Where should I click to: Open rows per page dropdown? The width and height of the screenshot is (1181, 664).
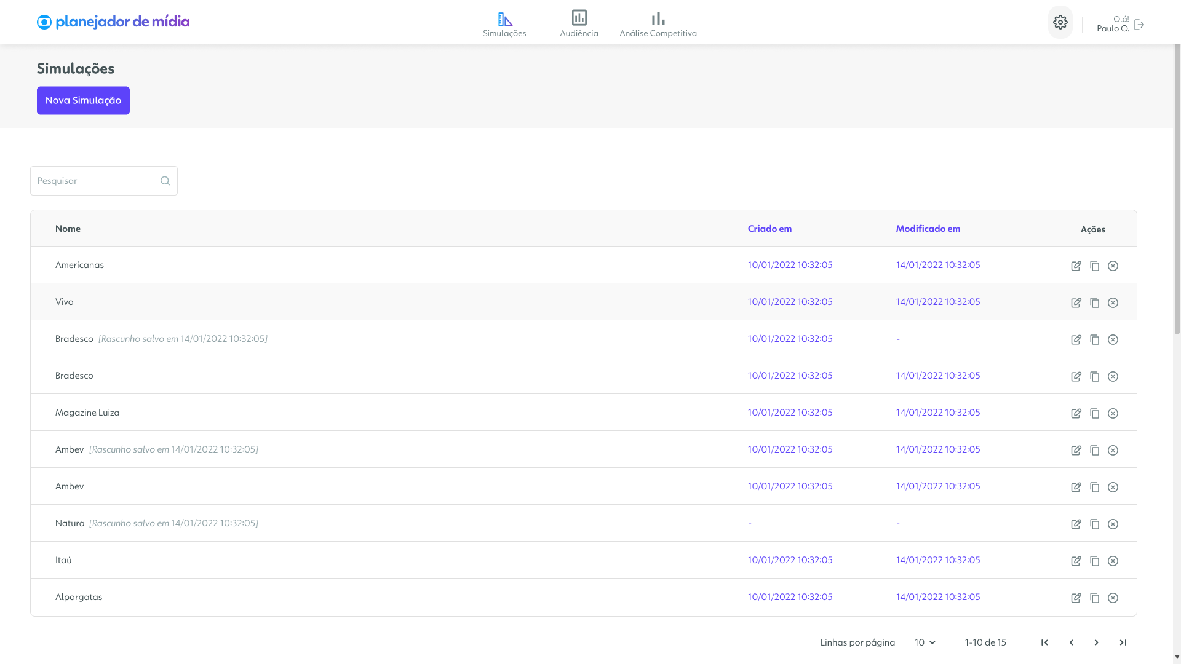click(925, 642)
